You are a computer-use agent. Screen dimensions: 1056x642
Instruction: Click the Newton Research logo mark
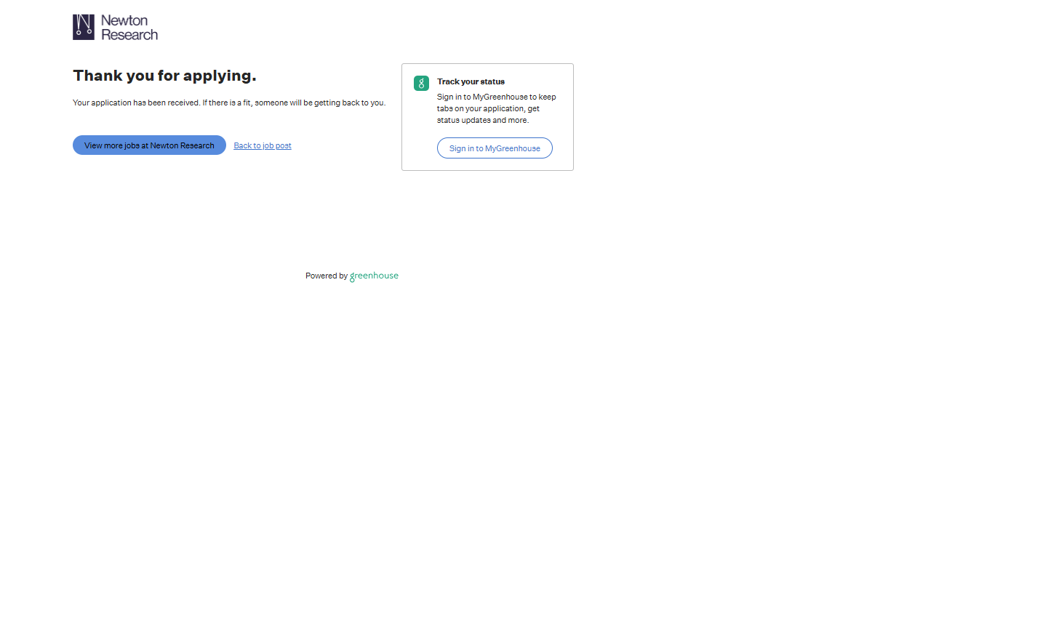[84, 27]
